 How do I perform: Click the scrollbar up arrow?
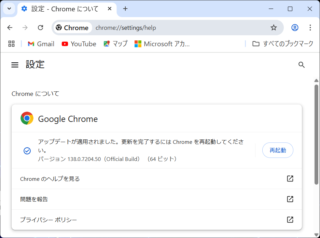pyautogui.click(x=316, y=80)
